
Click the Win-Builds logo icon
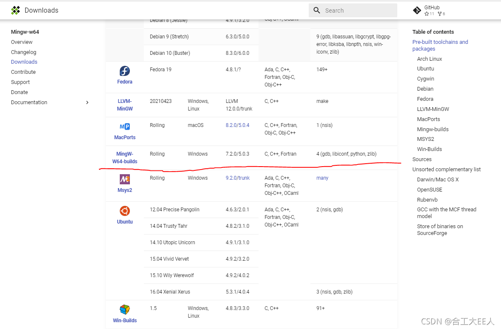124,310
